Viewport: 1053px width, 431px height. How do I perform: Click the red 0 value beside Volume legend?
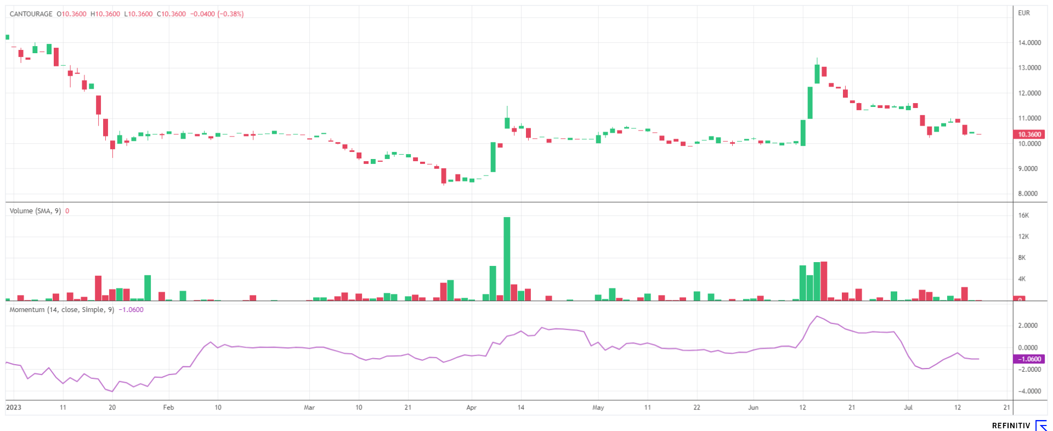click(67, 211)
